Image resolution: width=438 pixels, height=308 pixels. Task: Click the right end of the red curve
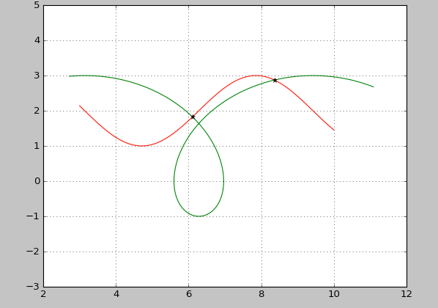coord(334,130)
